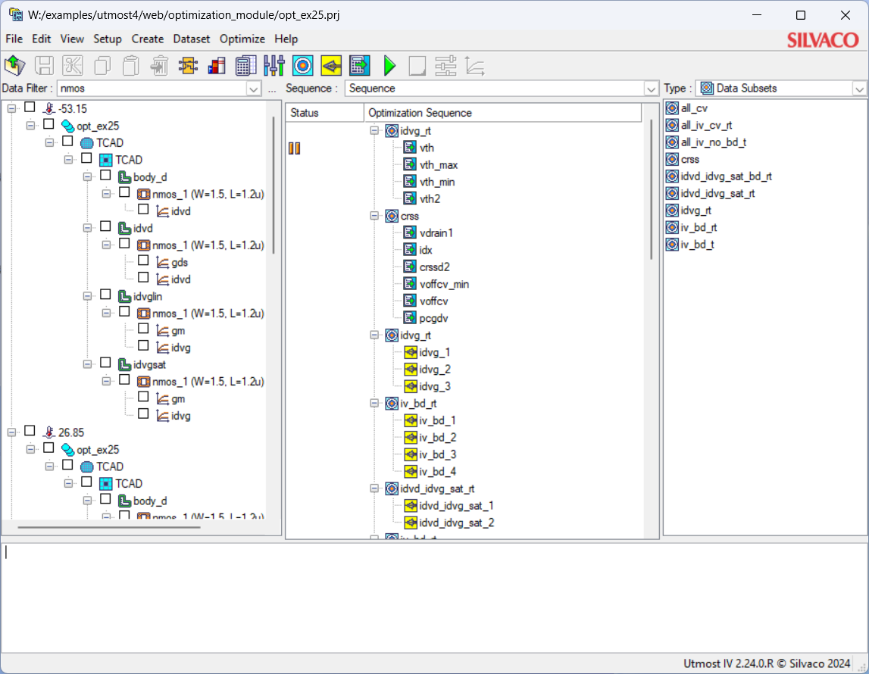The height and width of the screenshot is (674, 869).
Task: Open the Data Filter dropdown
Action: tap(253, 89)
